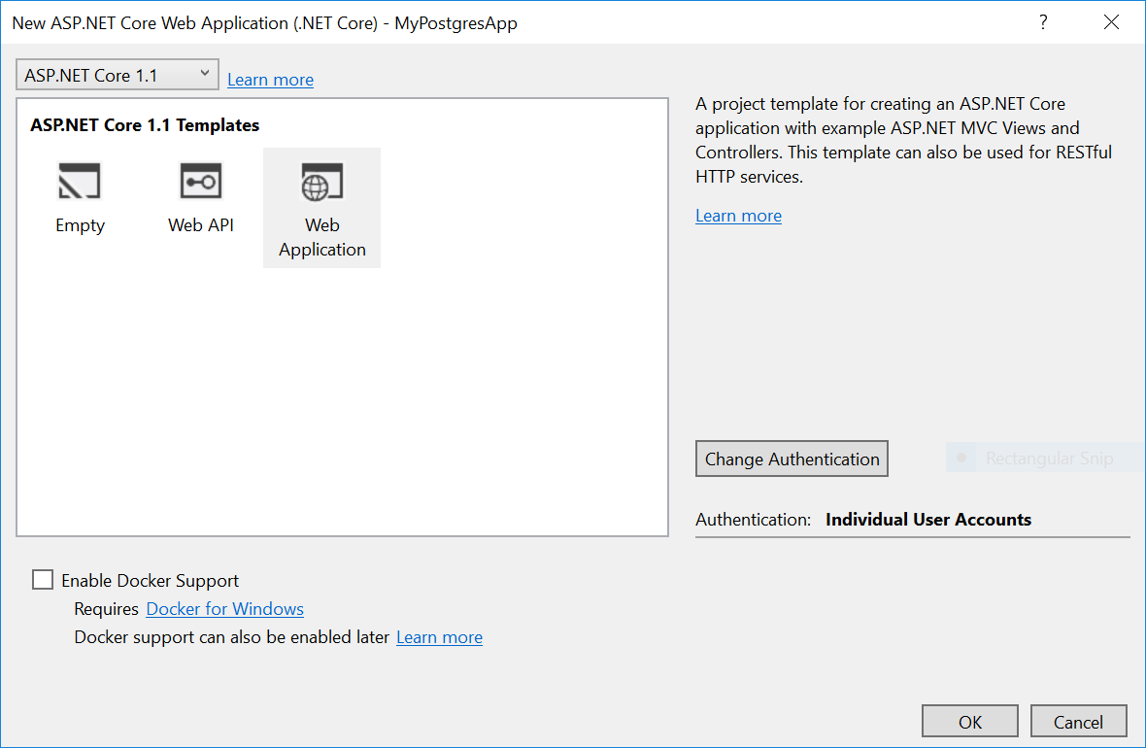This screenshot has height=748, width=1146.
Task: Click the dialog's question mark help icon
Action: [x=1043, y=21]
